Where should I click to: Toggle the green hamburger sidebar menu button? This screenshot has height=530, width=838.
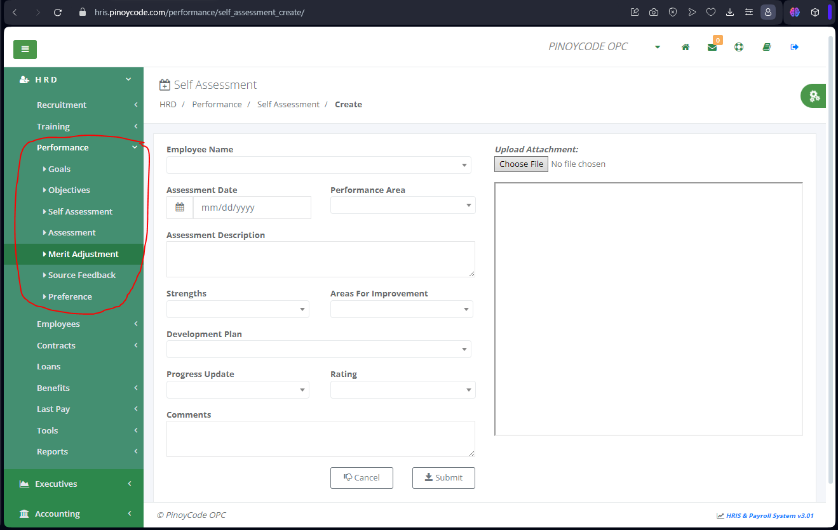pyautogui.click(x=25, y=49)
